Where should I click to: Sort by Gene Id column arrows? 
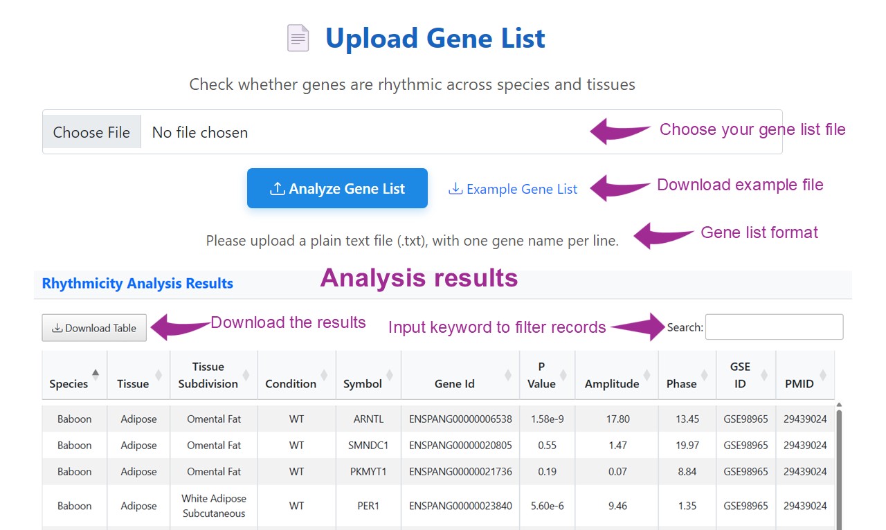(508, 374)
